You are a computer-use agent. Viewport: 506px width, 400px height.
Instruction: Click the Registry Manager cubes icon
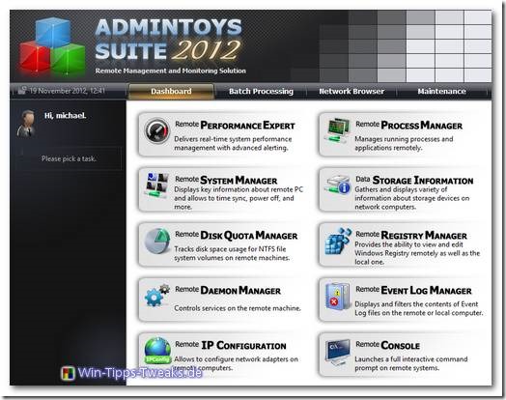point(338,241)
